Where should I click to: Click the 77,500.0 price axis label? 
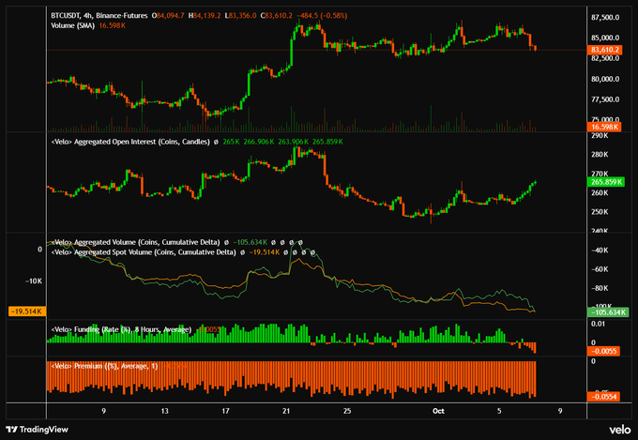(605, 99)
